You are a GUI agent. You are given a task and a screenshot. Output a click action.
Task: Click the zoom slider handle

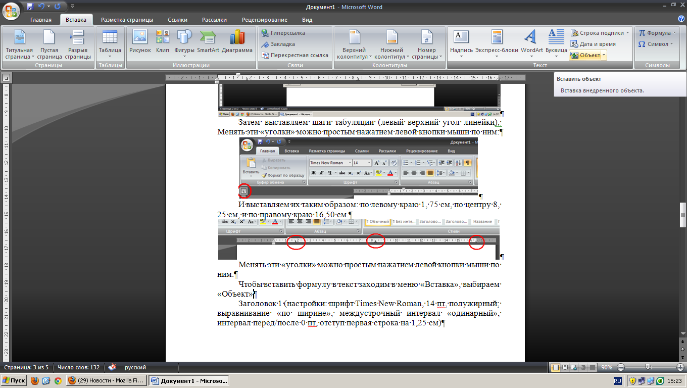(648, 367)
